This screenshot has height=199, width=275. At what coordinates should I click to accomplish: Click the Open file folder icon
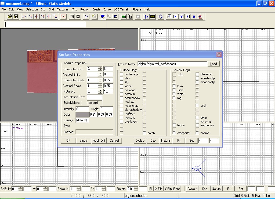(10, 17)
